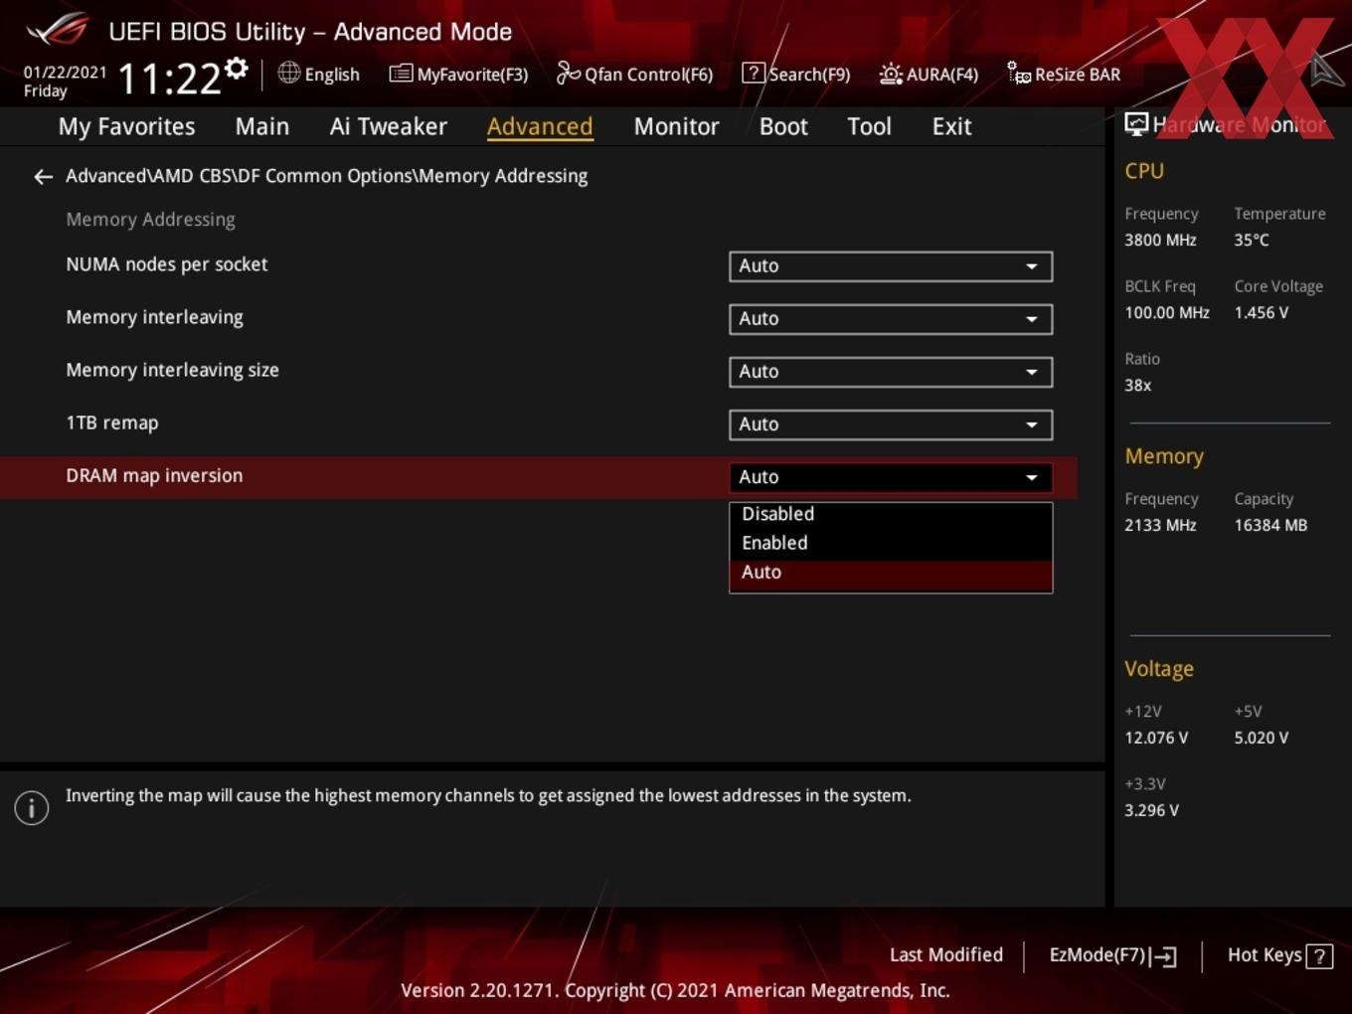Open Memory interleaving dropdown
The width and height of the screenshot is (1352, 1014).
point(891,319)
